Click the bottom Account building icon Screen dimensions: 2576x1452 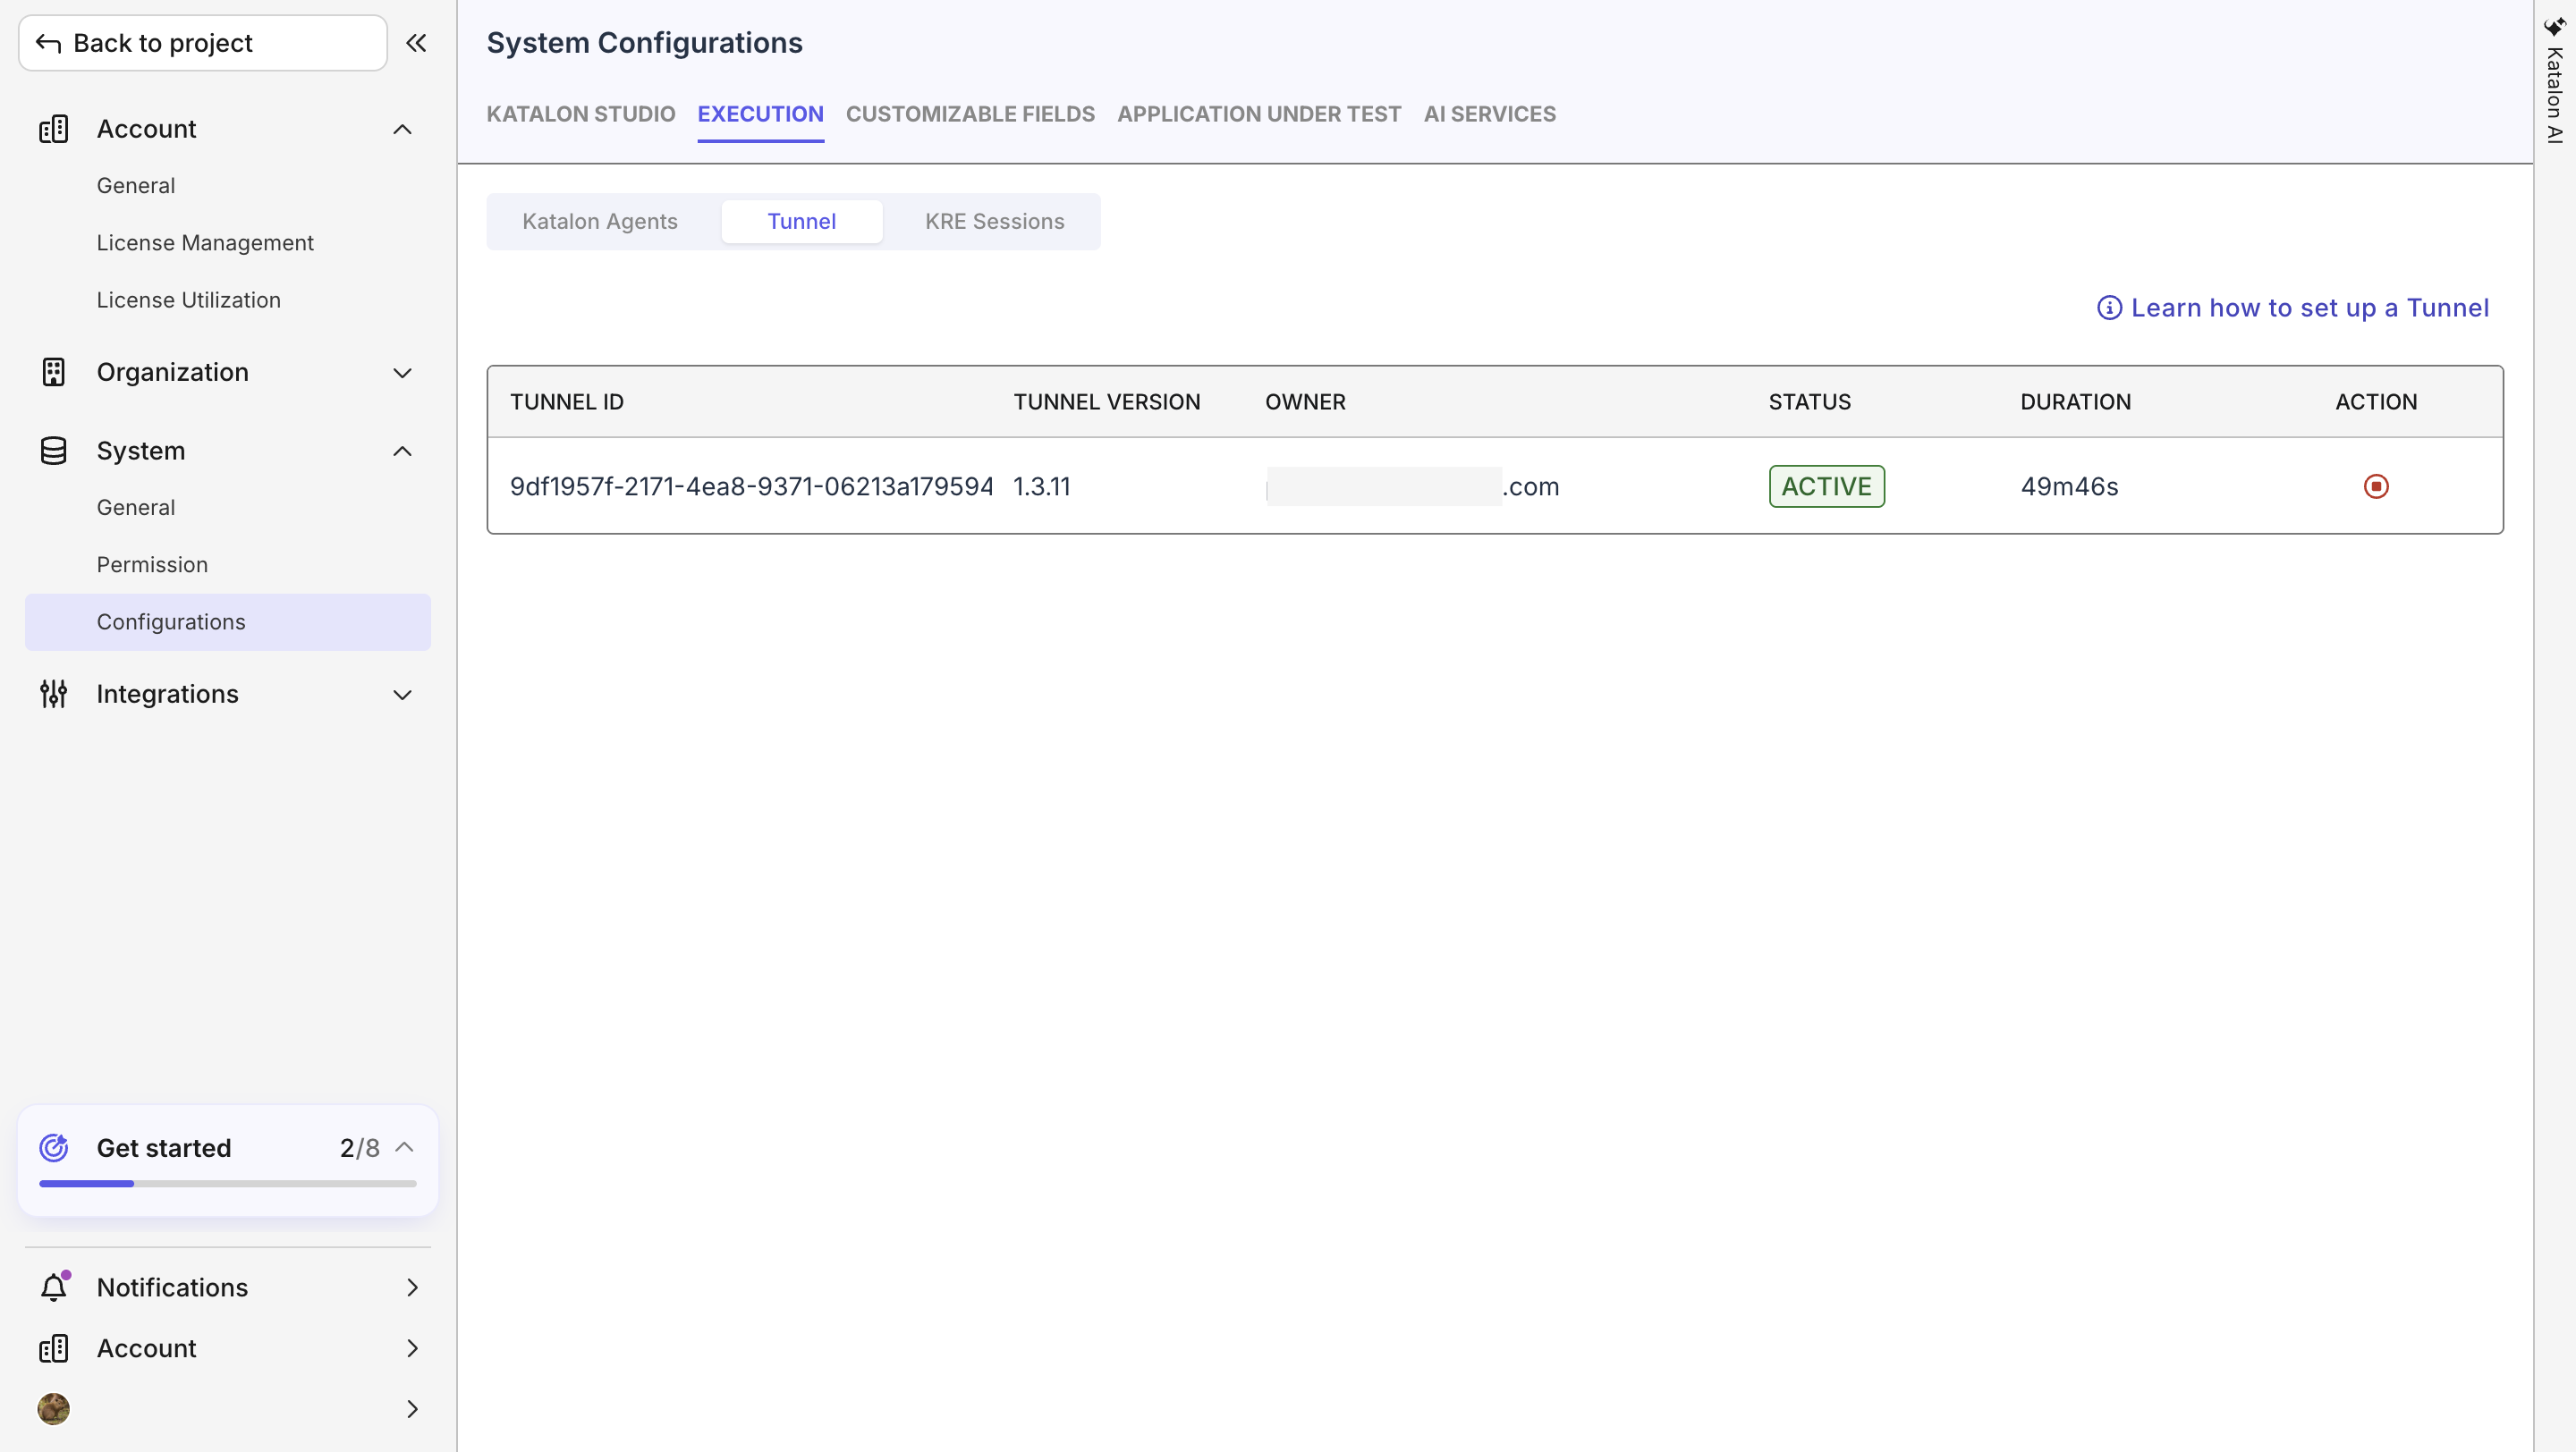point(54,1349)
